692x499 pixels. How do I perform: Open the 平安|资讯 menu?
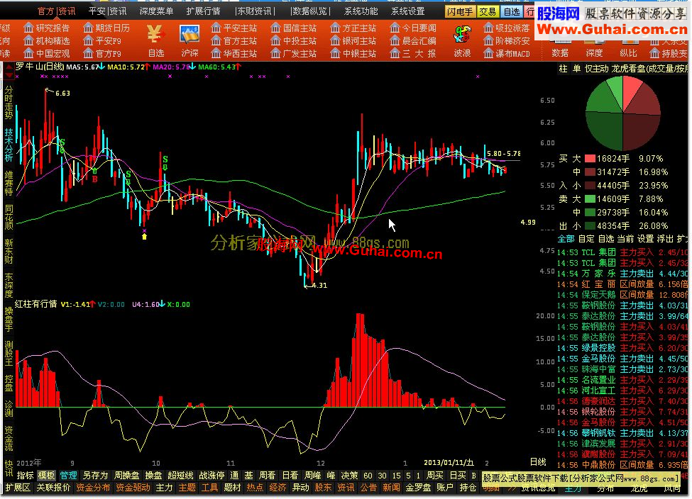[x=107, y=11]
